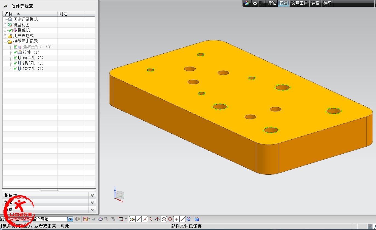
Task: Select the 螺纹孔 (4) feature label
Action: point(33,69)
